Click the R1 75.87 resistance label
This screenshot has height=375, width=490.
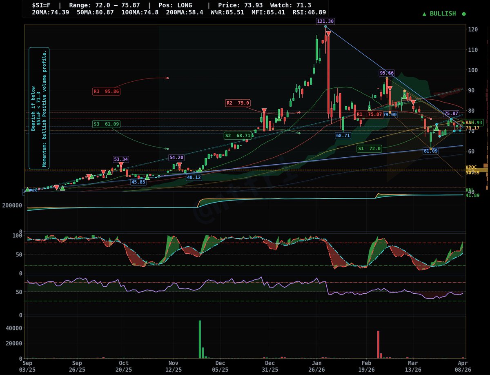(x=370, y=115)
